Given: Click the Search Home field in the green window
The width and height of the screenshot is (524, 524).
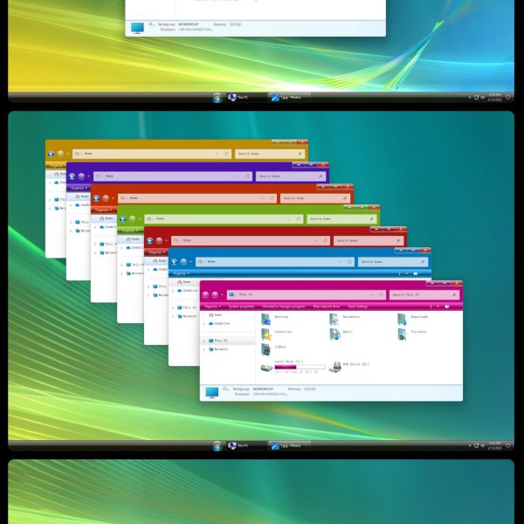Looking at the screenshot, I should [341, 219].
